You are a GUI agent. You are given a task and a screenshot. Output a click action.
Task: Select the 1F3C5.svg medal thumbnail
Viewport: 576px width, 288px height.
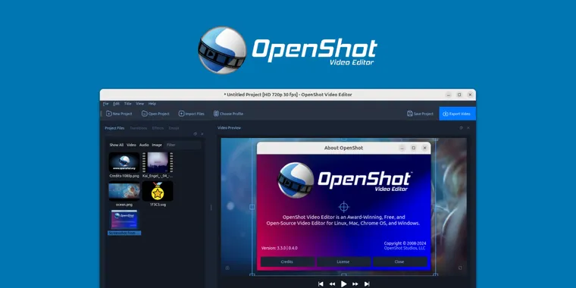[x=158, y=191]
